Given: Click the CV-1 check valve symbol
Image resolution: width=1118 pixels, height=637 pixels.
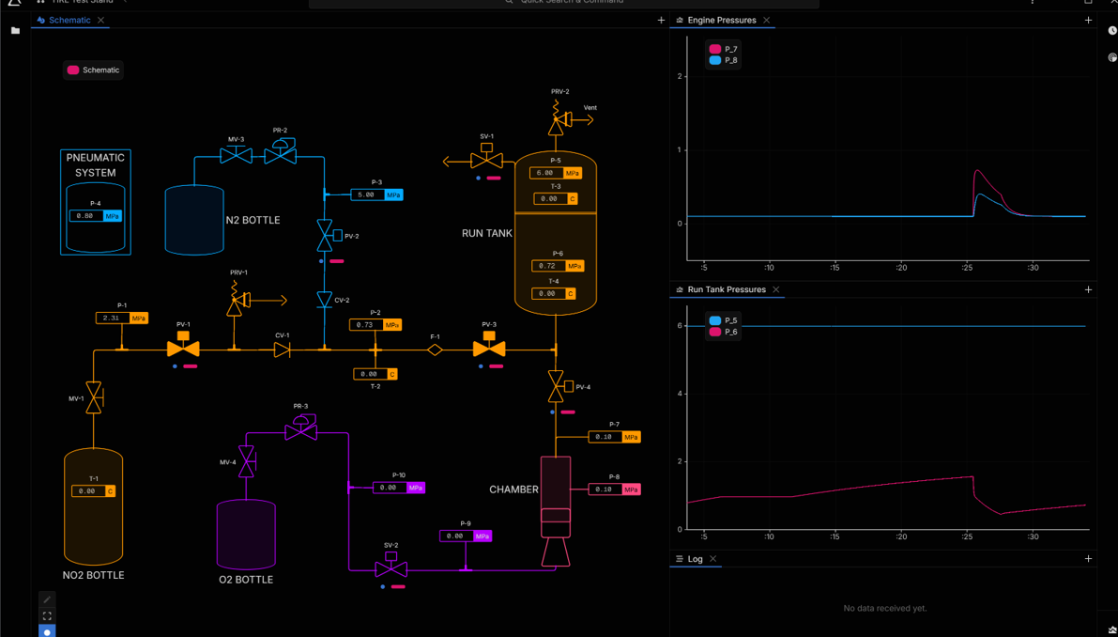Looking at the screenshot, I should click(x=283, y=350).
